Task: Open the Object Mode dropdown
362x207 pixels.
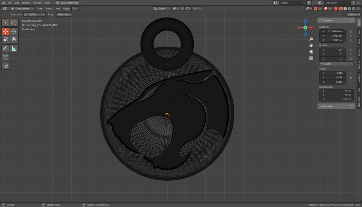Action: (x=23, y=9)
